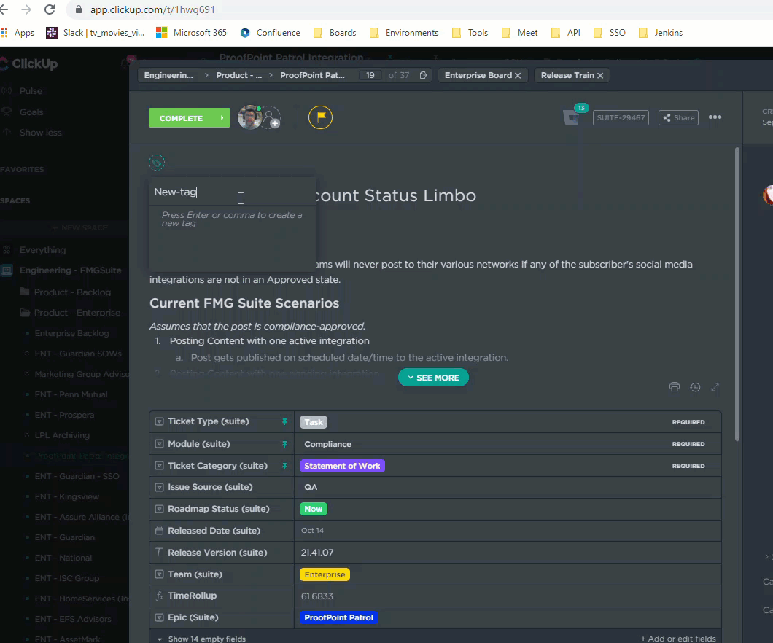Screen dimensions: 773x643
Task: Open the API bookmark folder
Action: point(566,33)
